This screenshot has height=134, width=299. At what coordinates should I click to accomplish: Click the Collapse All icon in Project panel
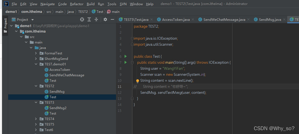96,19
